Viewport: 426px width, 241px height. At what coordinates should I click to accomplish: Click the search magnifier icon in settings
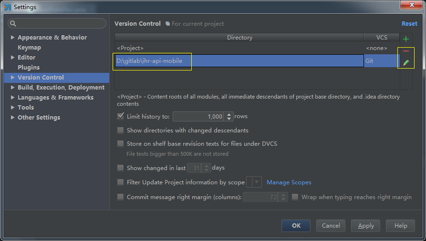click(13, 23)
